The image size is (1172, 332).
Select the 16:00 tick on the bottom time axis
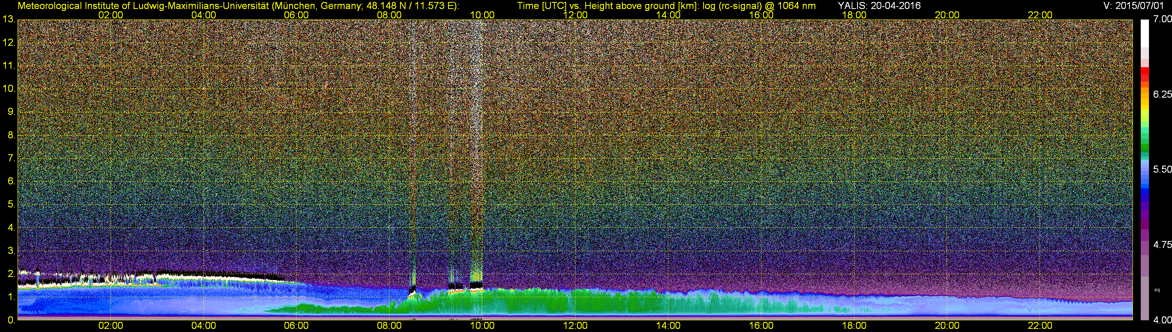pyautogui.click(x=761, y=326)
